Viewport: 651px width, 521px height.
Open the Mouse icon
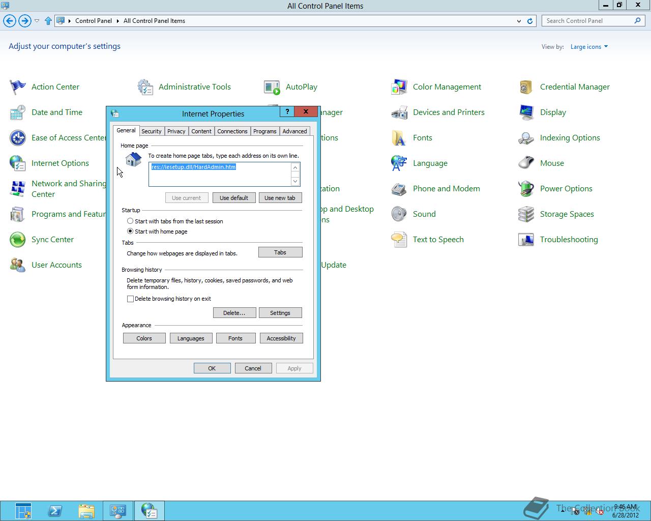coord(526,163)
